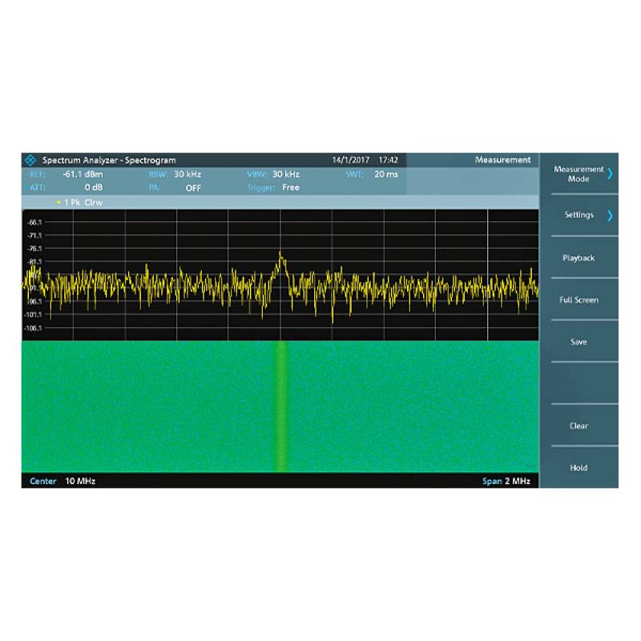Click the Trigger Free setting
Viewport: 641px width, 641px height.
coord(290,187)
